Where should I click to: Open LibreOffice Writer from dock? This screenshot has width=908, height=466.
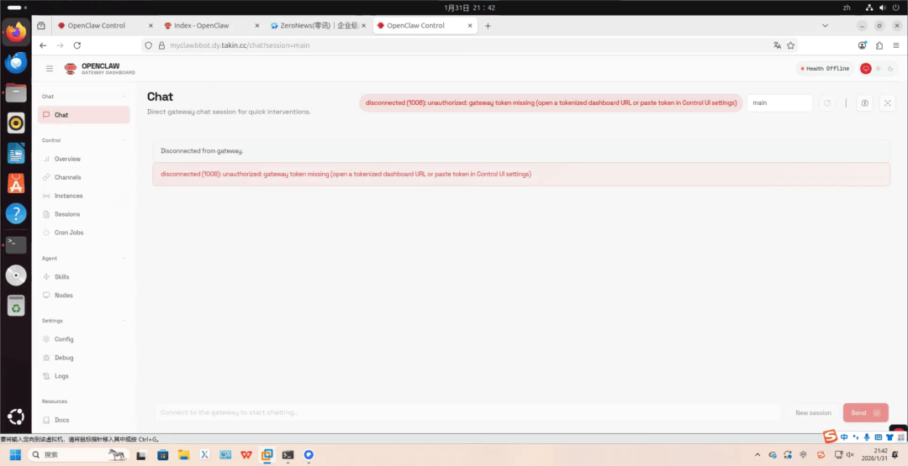(x=16, y=153)
